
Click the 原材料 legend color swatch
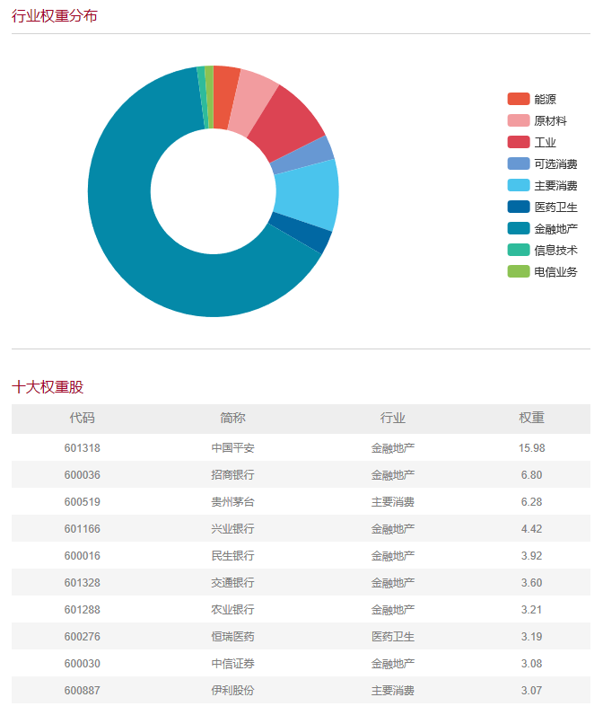tap(519, 120)
